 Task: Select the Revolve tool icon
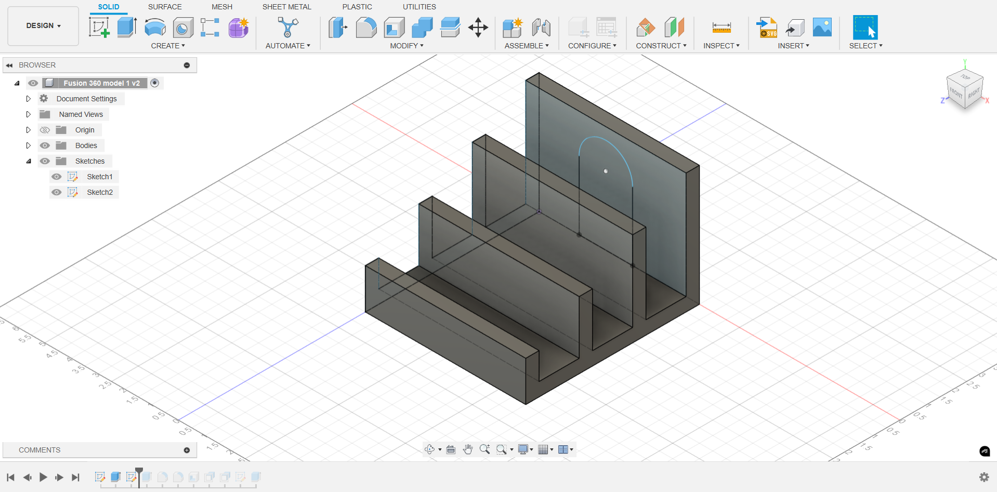(155, 28)
